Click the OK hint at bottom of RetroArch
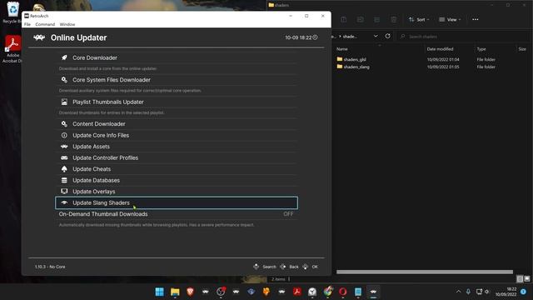This screenshot has width=533, height=300. 310,267
